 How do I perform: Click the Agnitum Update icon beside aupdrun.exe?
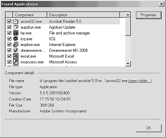[16, 27]
